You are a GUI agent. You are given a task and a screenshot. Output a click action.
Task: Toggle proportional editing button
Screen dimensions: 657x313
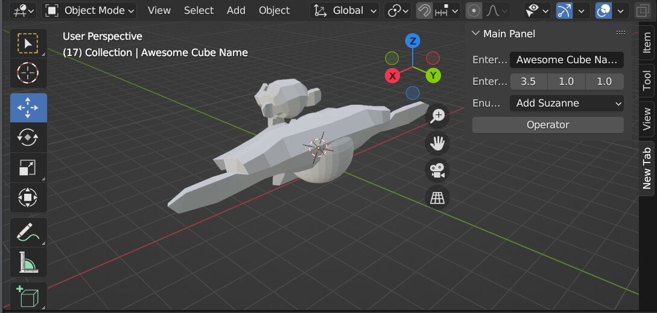[474, 10]
